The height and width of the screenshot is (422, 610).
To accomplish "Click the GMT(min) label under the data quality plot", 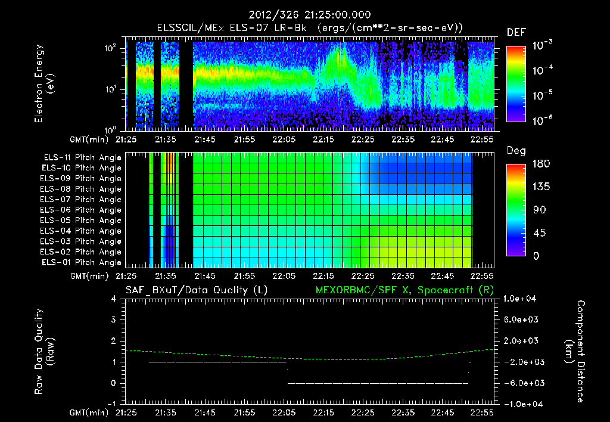I will point(89,412).
